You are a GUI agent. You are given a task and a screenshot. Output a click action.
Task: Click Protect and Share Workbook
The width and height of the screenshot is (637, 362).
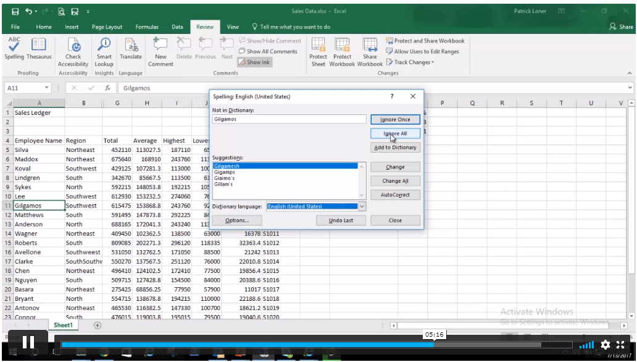pyautogui.click(x=425, y=41)
